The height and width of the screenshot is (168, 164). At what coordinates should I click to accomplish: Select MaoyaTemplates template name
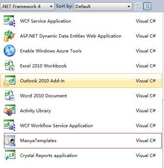(x=38, y=140)
